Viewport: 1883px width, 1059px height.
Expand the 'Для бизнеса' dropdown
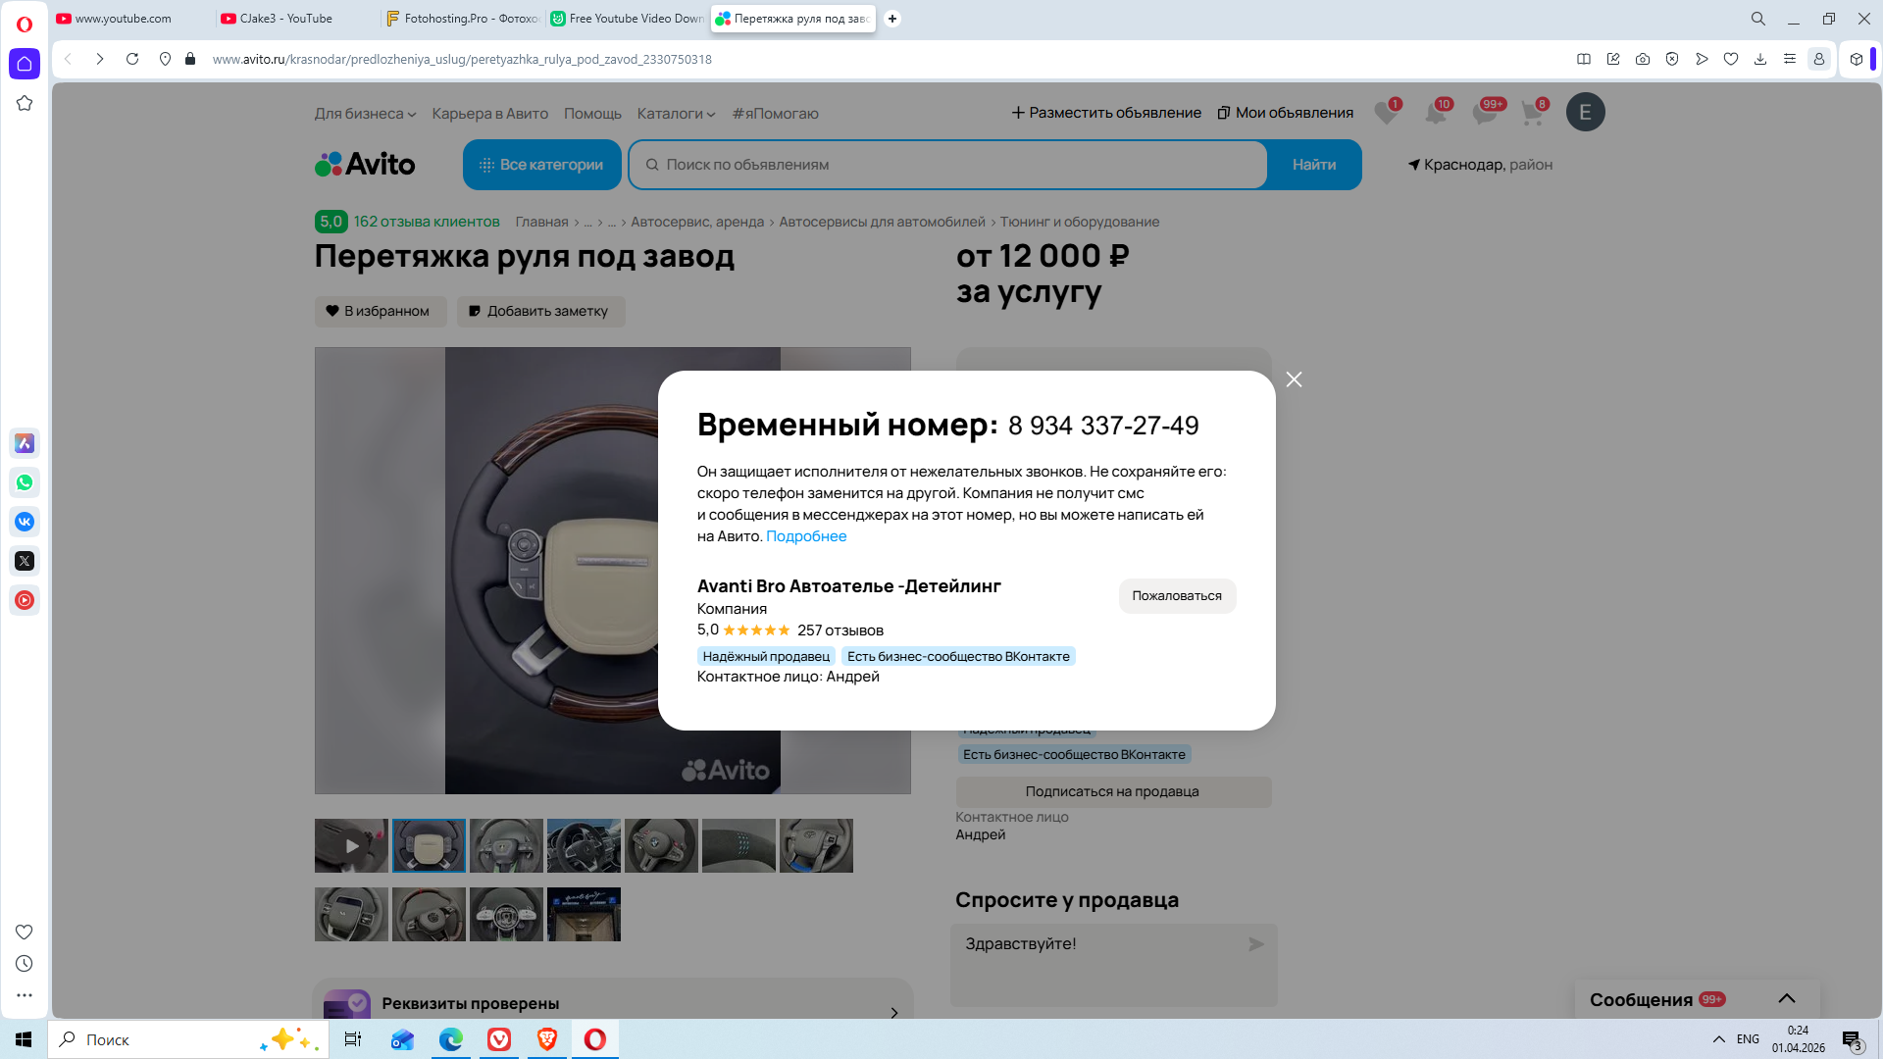365,114
